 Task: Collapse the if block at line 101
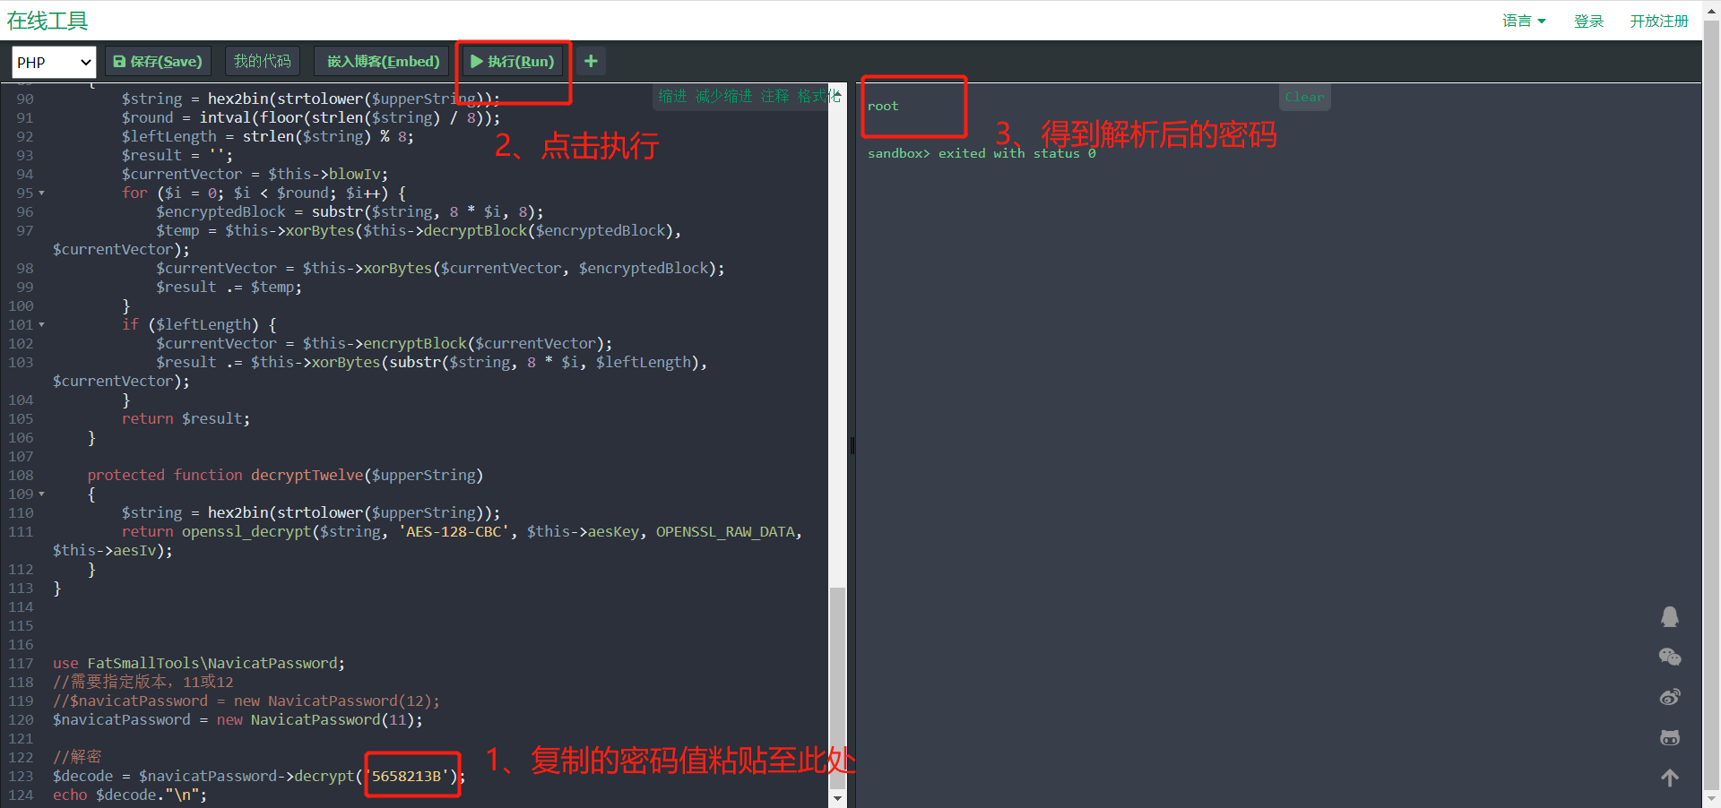[x=41, y=325]
